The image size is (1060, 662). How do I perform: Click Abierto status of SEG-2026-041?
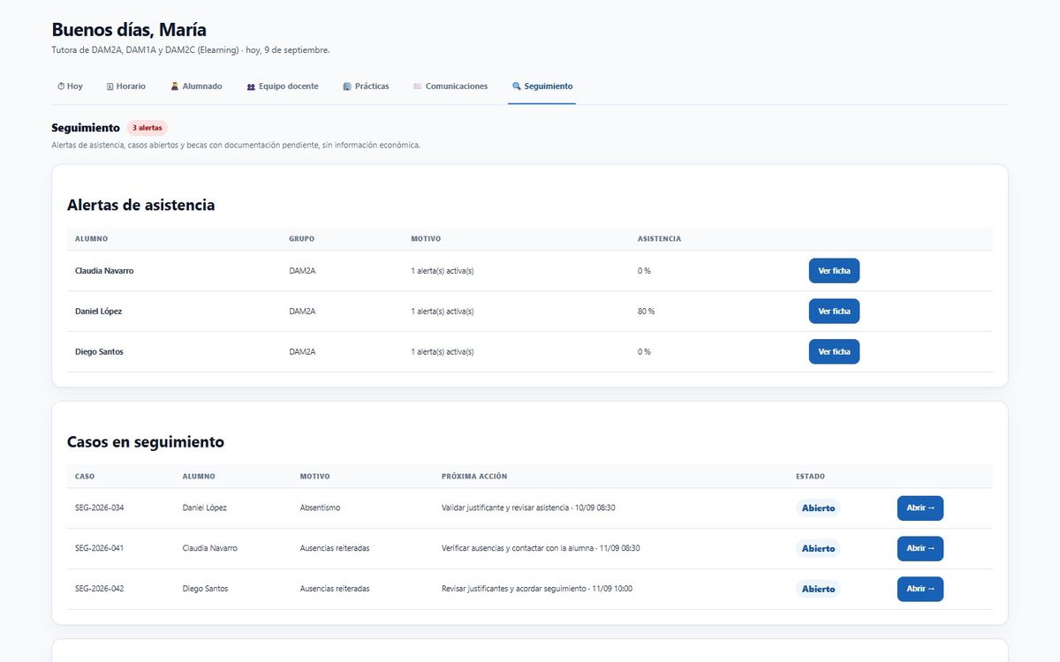click(818, 549)
